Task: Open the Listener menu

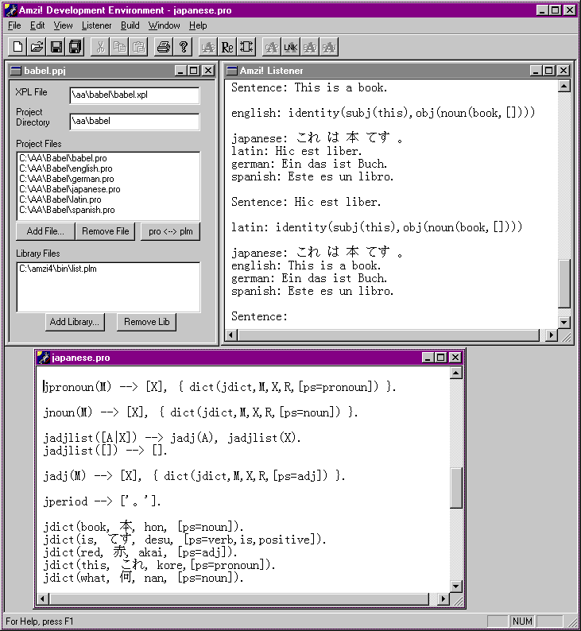Action: click(96, 25)
